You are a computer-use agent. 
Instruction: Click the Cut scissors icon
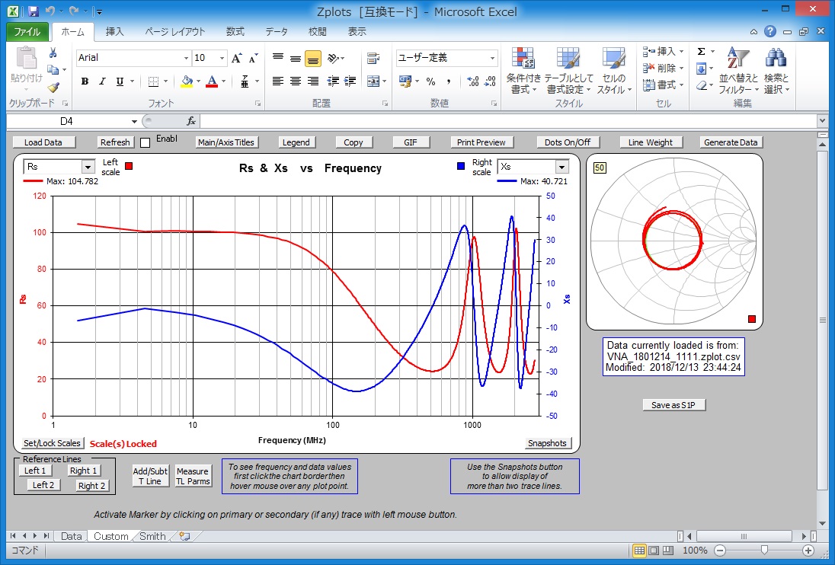(53, 53)
